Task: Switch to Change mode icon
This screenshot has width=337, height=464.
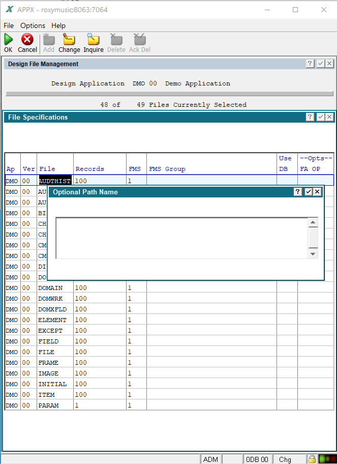Action: click(x=69, y=39)
